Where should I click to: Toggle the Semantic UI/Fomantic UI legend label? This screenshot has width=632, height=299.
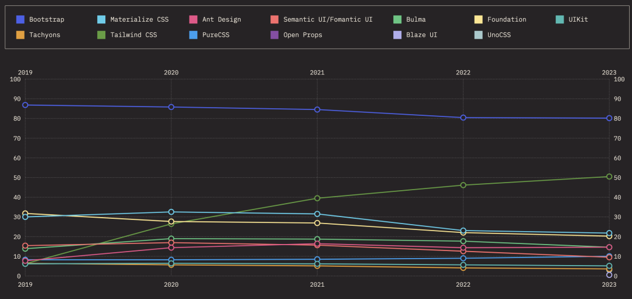(x=328, y=19)
